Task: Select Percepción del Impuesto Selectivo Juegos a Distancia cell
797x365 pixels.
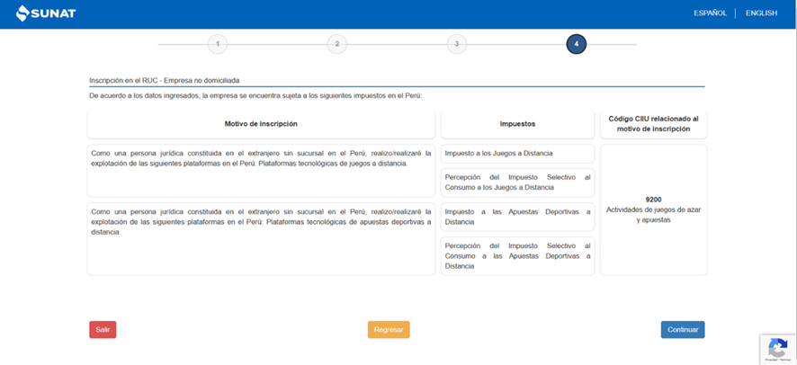Action: click(x=517, y=182)
